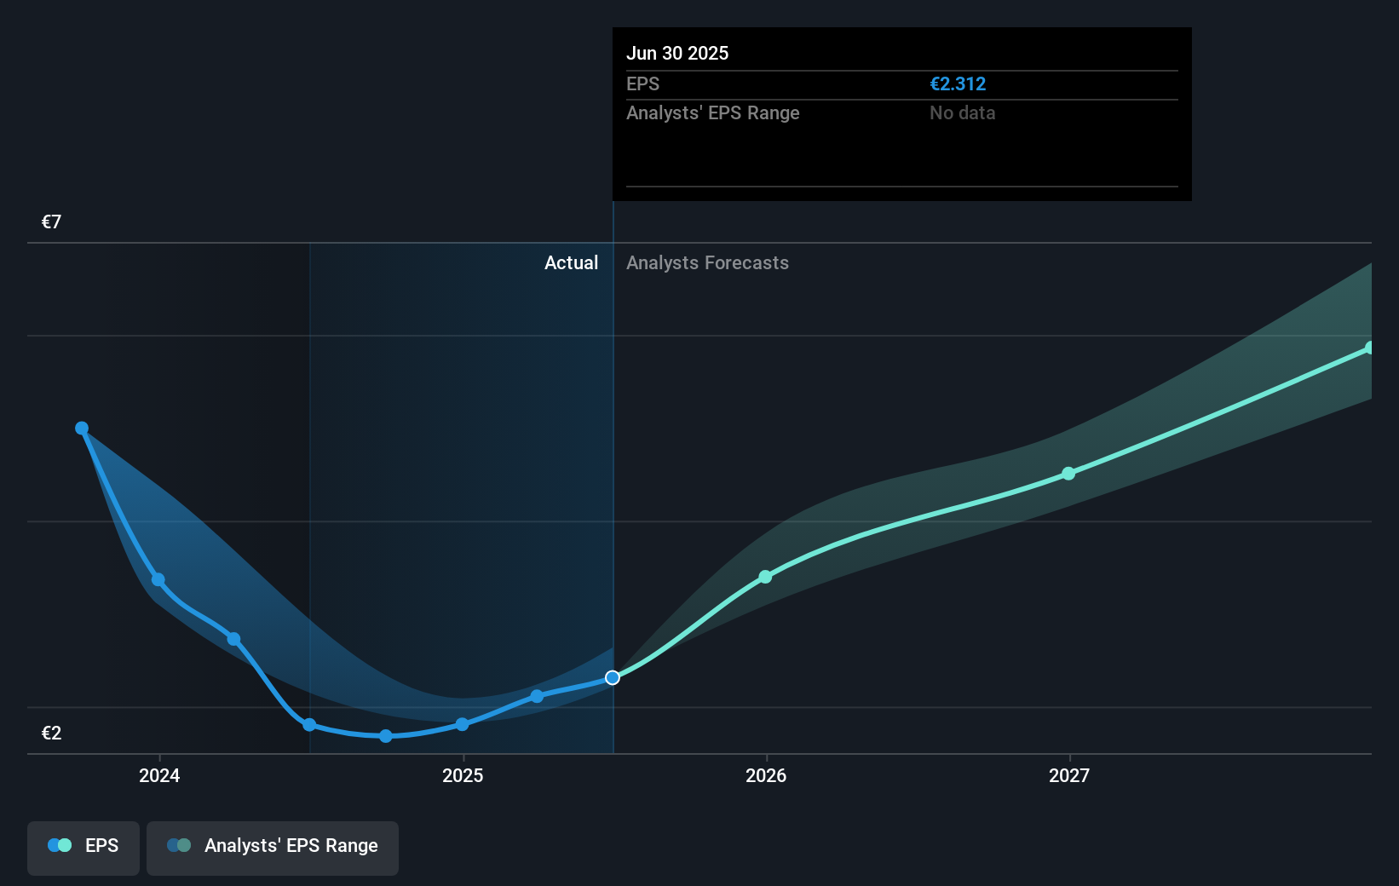
Task: Select the lowest EPS data point near 2025
Action: tap(386, 736)
